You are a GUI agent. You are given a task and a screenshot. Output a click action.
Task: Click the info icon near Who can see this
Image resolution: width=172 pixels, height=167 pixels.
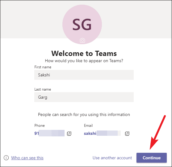pyautogui.click(x=6, y=158)
